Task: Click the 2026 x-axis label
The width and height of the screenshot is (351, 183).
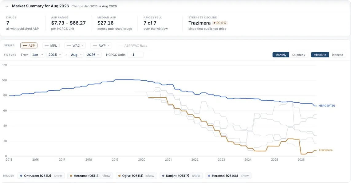Action: coord(301,159)
